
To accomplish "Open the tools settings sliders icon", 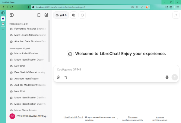I will (x=66, y=77).
